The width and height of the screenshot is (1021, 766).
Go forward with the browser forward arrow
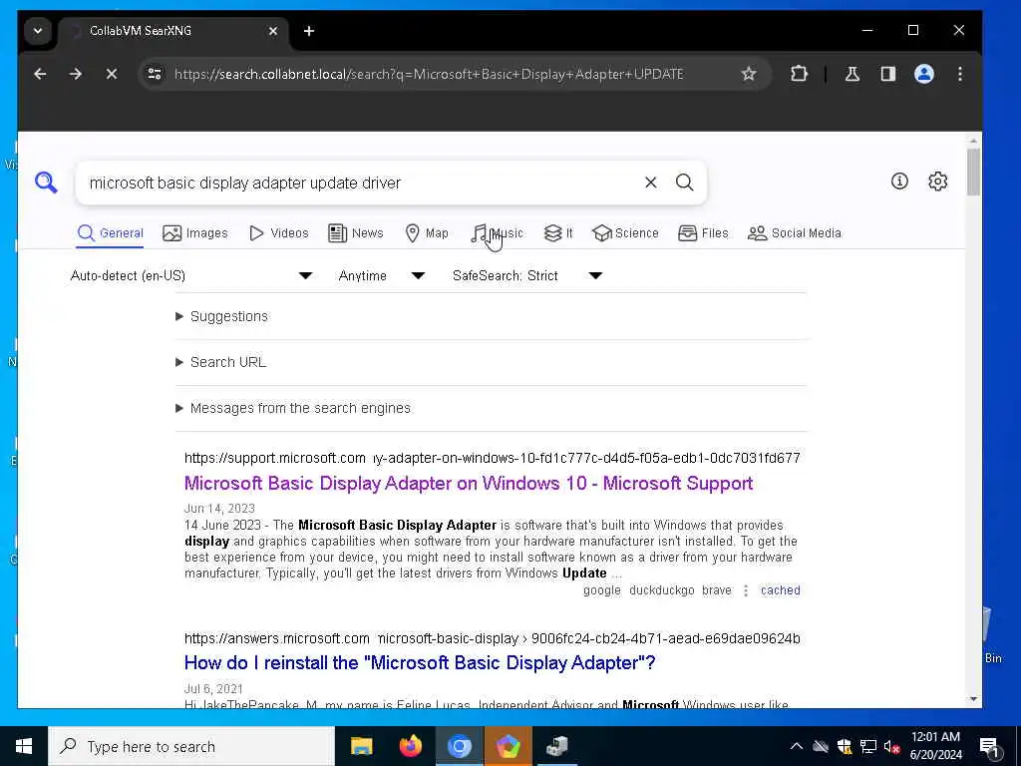click(x=76, y=74)
